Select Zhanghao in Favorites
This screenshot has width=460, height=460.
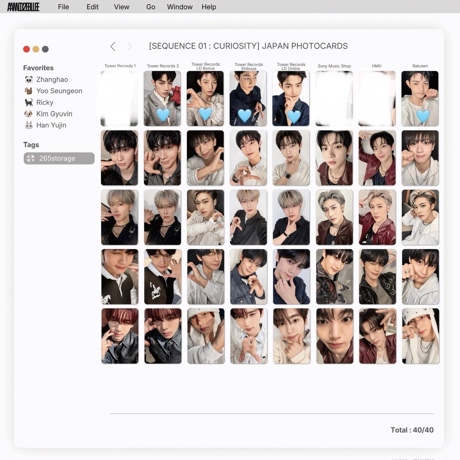pos(52,80)
